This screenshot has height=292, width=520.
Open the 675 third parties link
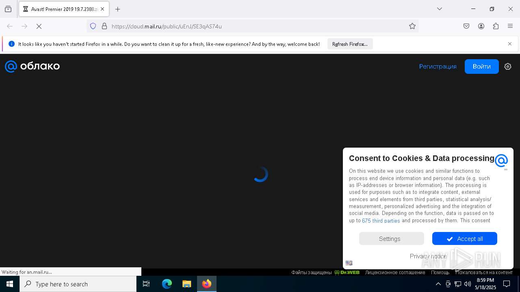pyautogui.click(x=381, y=221)
